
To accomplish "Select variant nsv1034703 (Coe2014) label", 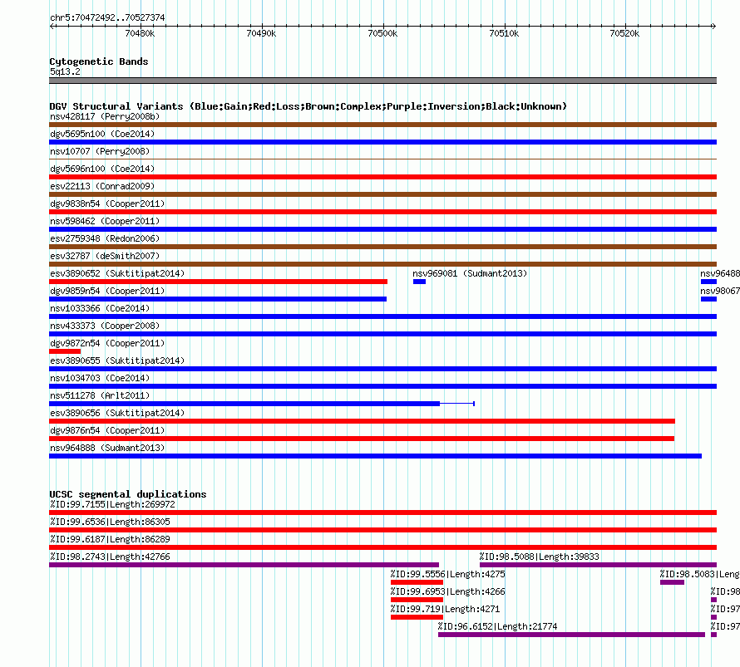I will pos(100,378).
